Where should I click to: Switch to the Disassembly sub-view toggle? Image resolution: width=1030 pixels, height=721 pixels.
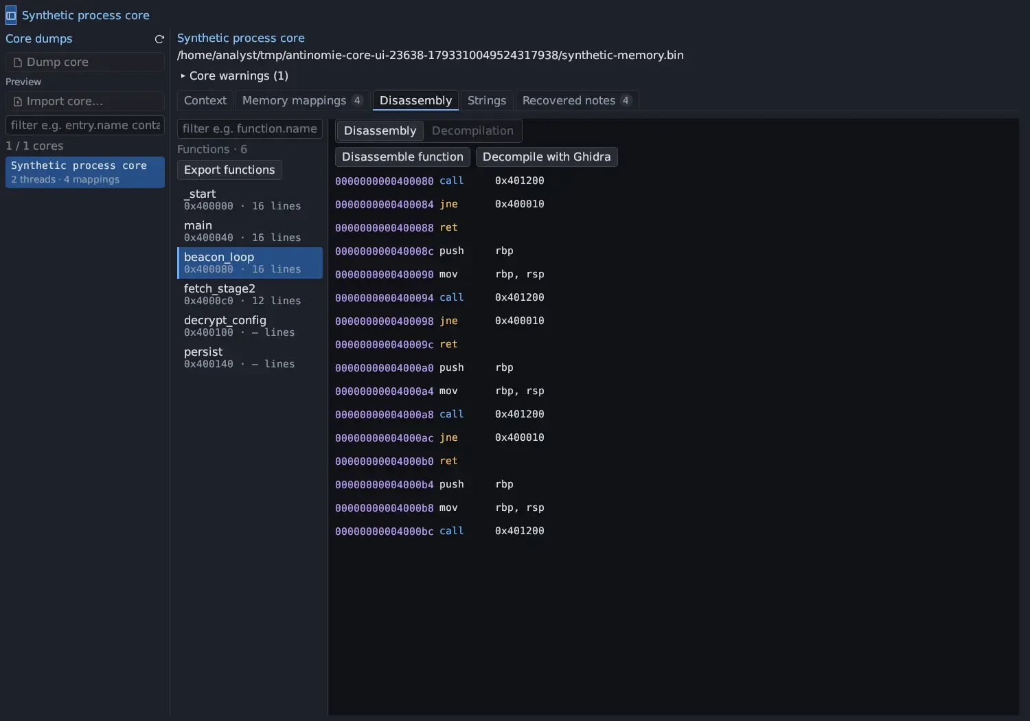tap(380, 131)
